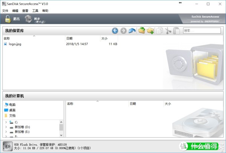Click the add files to vault folder icon
The height and width of the screenshot is (153, 226).
pyautogui.click(x=142, y=30)
